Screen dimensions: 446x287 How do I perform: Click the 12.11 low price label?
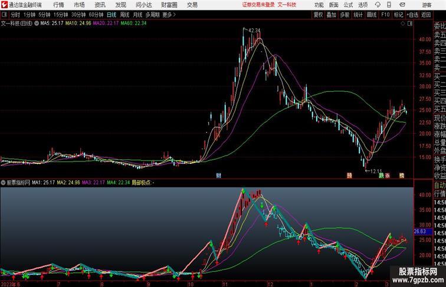(x=376, y=171)
